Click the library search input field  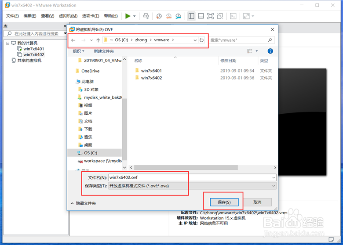coord(35,34)
